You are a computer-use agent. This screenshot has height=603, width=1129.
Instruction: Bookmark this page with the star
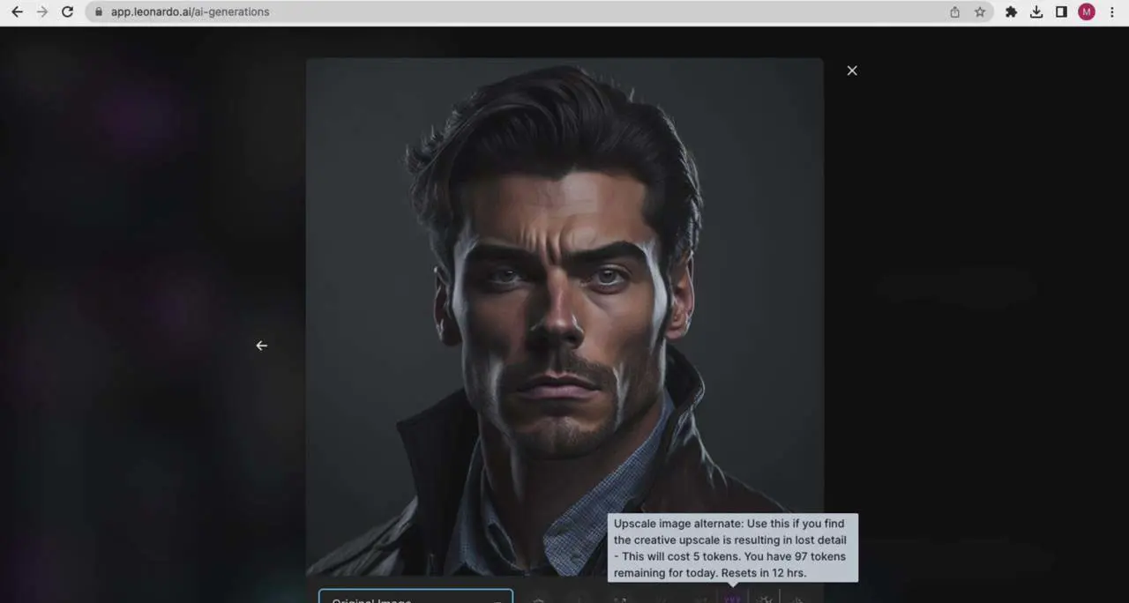tap(979, 12)
